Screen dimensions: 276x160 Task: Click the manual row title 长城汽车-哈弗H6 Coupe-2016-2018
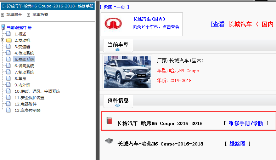tap(160, 123)
